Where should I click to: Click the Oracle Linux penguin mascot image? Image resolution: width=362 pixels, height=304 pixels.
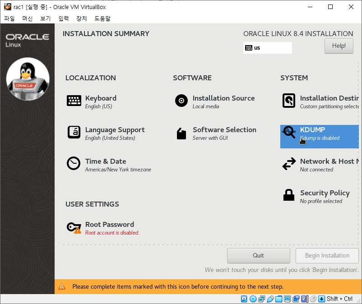tap(28, 79)
